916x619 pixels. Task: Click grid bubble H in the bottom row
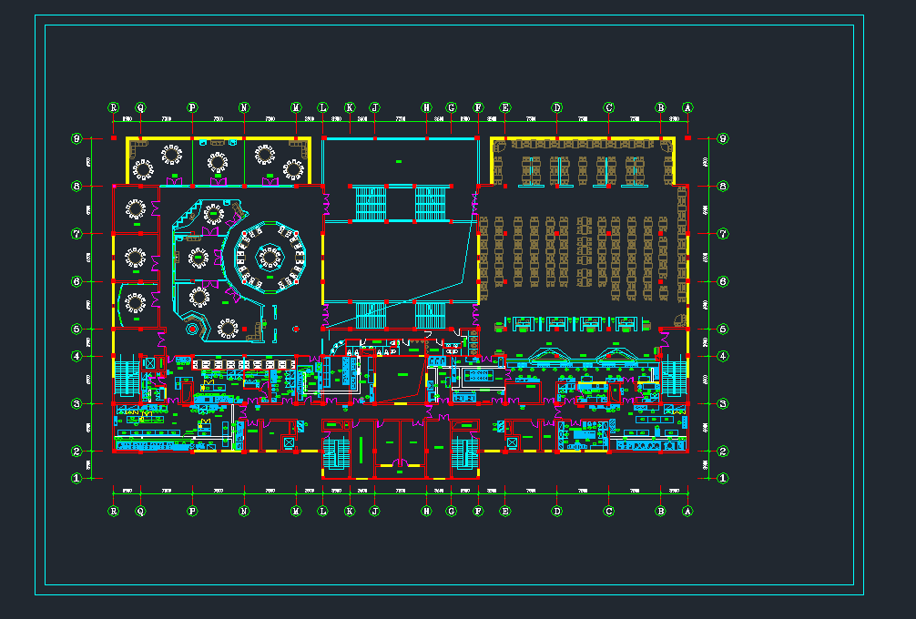[426, 512]
